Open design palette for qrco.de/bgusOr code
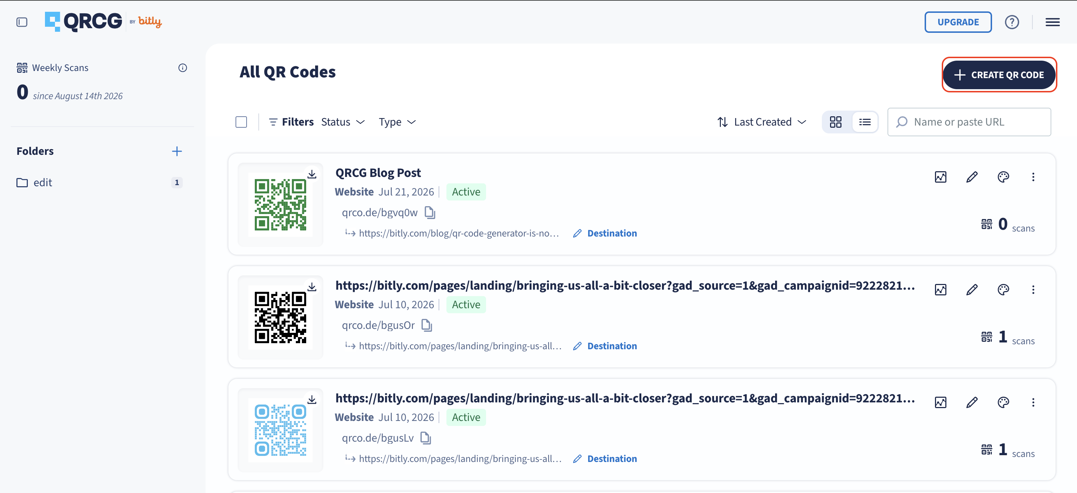This screenshot has height=493, width=1077. 1003,290
